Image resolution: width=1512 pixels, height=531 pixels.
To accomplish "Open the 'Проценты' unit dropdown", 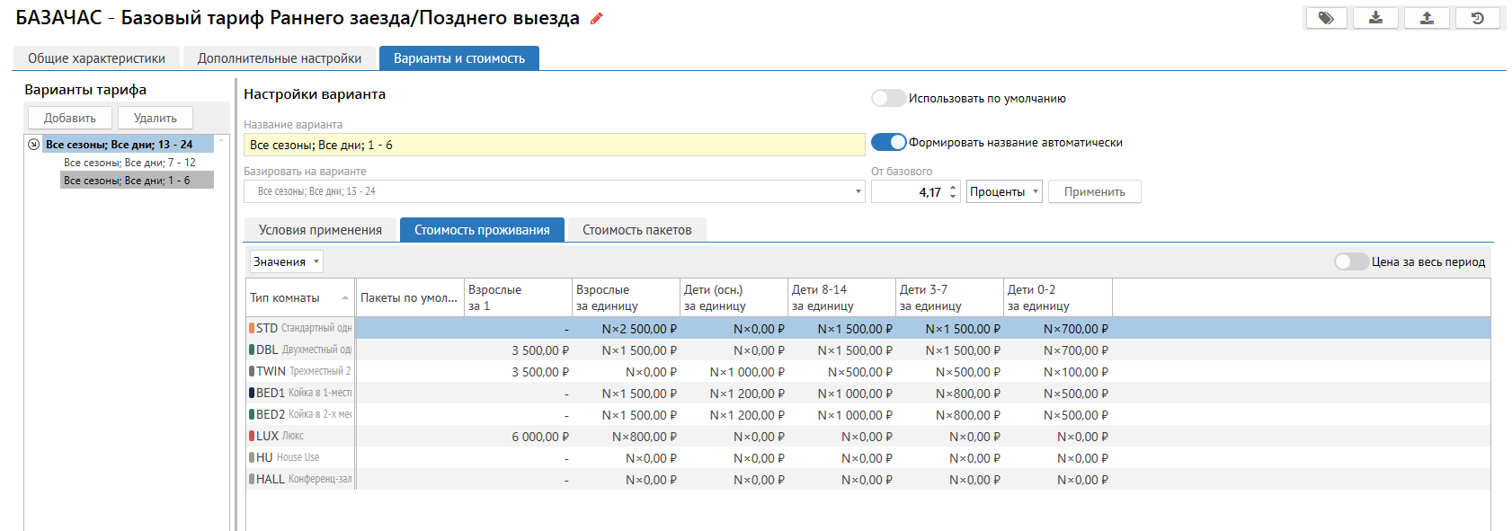I will [x=1003, y=191].
